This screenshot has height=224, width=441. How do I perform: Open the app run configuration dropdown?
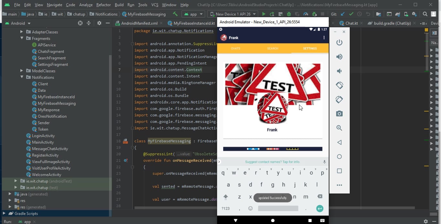coord(193,14)
